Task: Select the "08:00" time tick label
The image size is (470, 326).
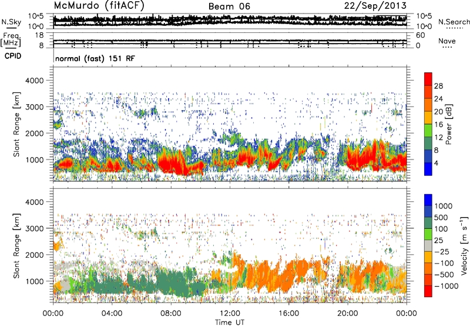Action: point(171,314)
